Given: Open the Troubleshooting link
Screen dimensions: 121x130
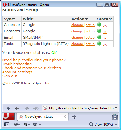Looking at the screenshot, I should [x=17, y=64].
